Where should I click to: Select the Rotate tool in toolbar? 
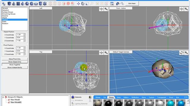click(83, 4)
